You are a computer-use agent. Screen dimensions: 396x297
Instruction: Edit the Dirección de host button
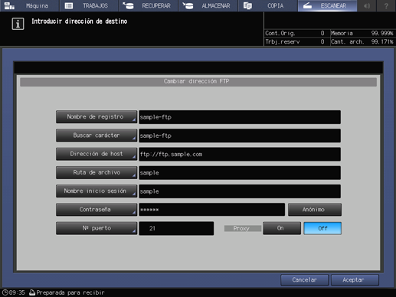tap(97, 154)
